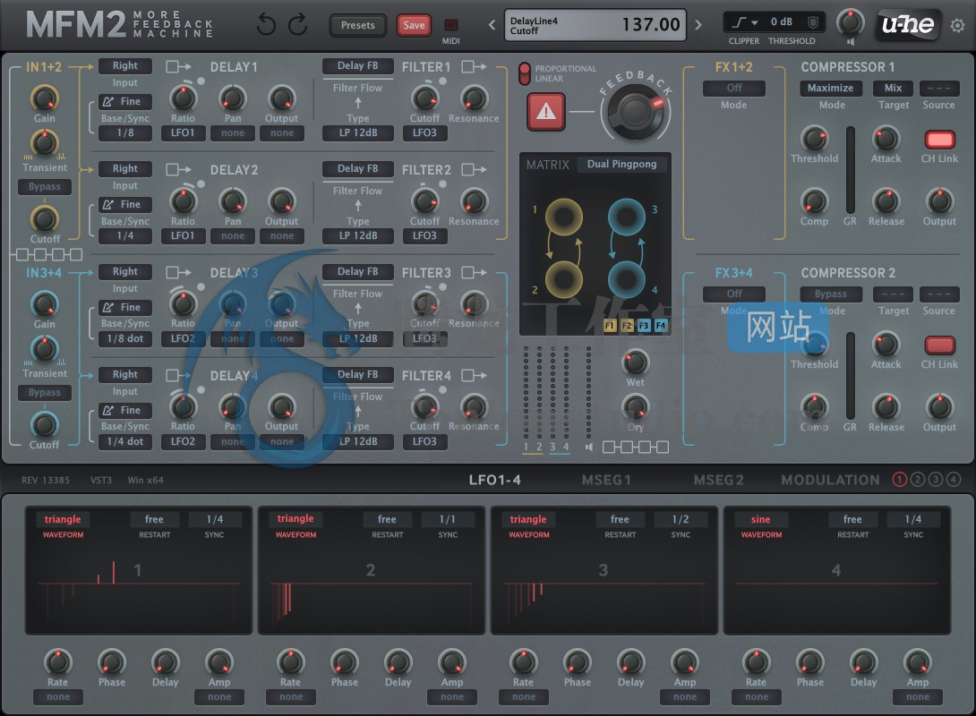Click the F2 filter icon in matrix
Image resolution: width=976 pixels, height=716 pixels.
[627, 326]
